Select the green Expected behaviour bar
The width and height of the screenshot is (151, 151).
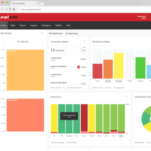coord(140,68)
